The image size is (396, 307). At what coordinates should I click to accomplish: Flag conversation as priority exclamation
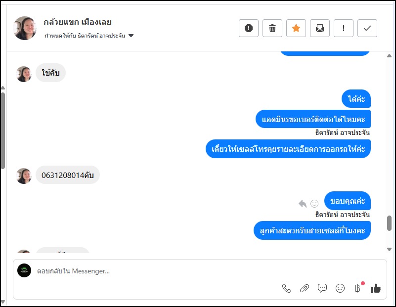point(344,28)
